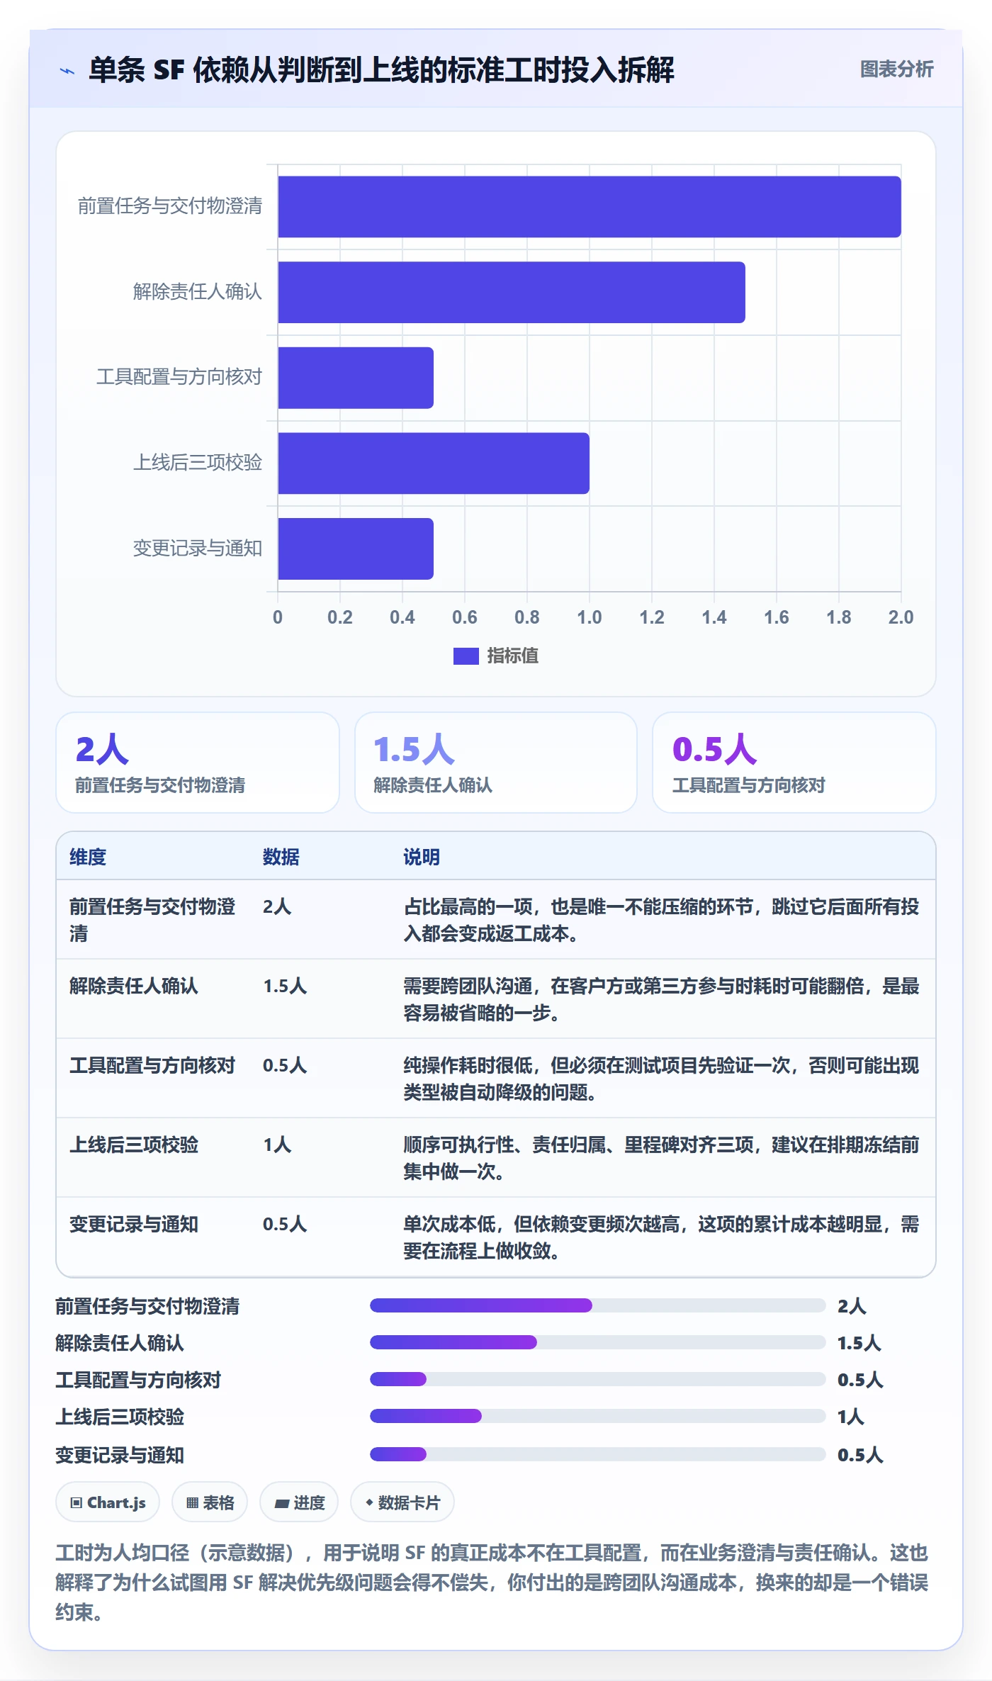The image size is (992, 1681).
Task: Click the 图表分析 label in header
Action: [x=896, y=69]
